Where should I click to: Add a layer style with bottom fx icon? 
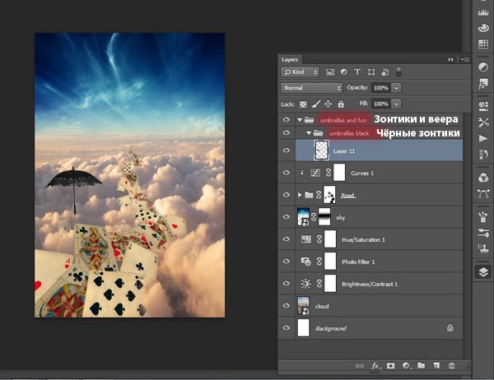[x=375, y=365]
